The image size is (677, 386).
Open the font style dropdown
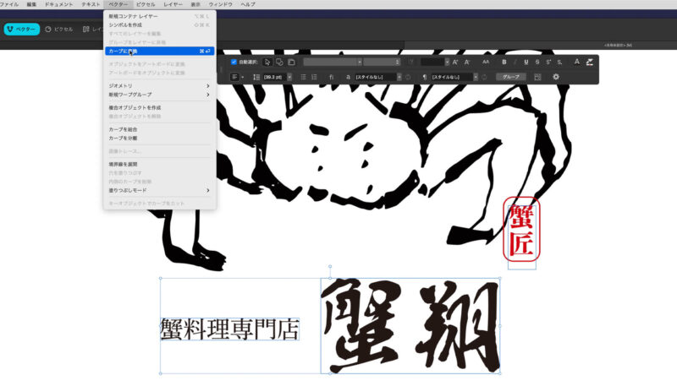click(x=382, y=62)
